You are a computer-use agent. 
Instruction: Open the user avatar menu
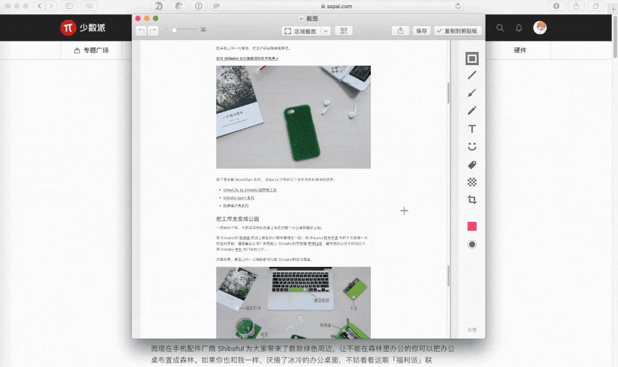540,28
